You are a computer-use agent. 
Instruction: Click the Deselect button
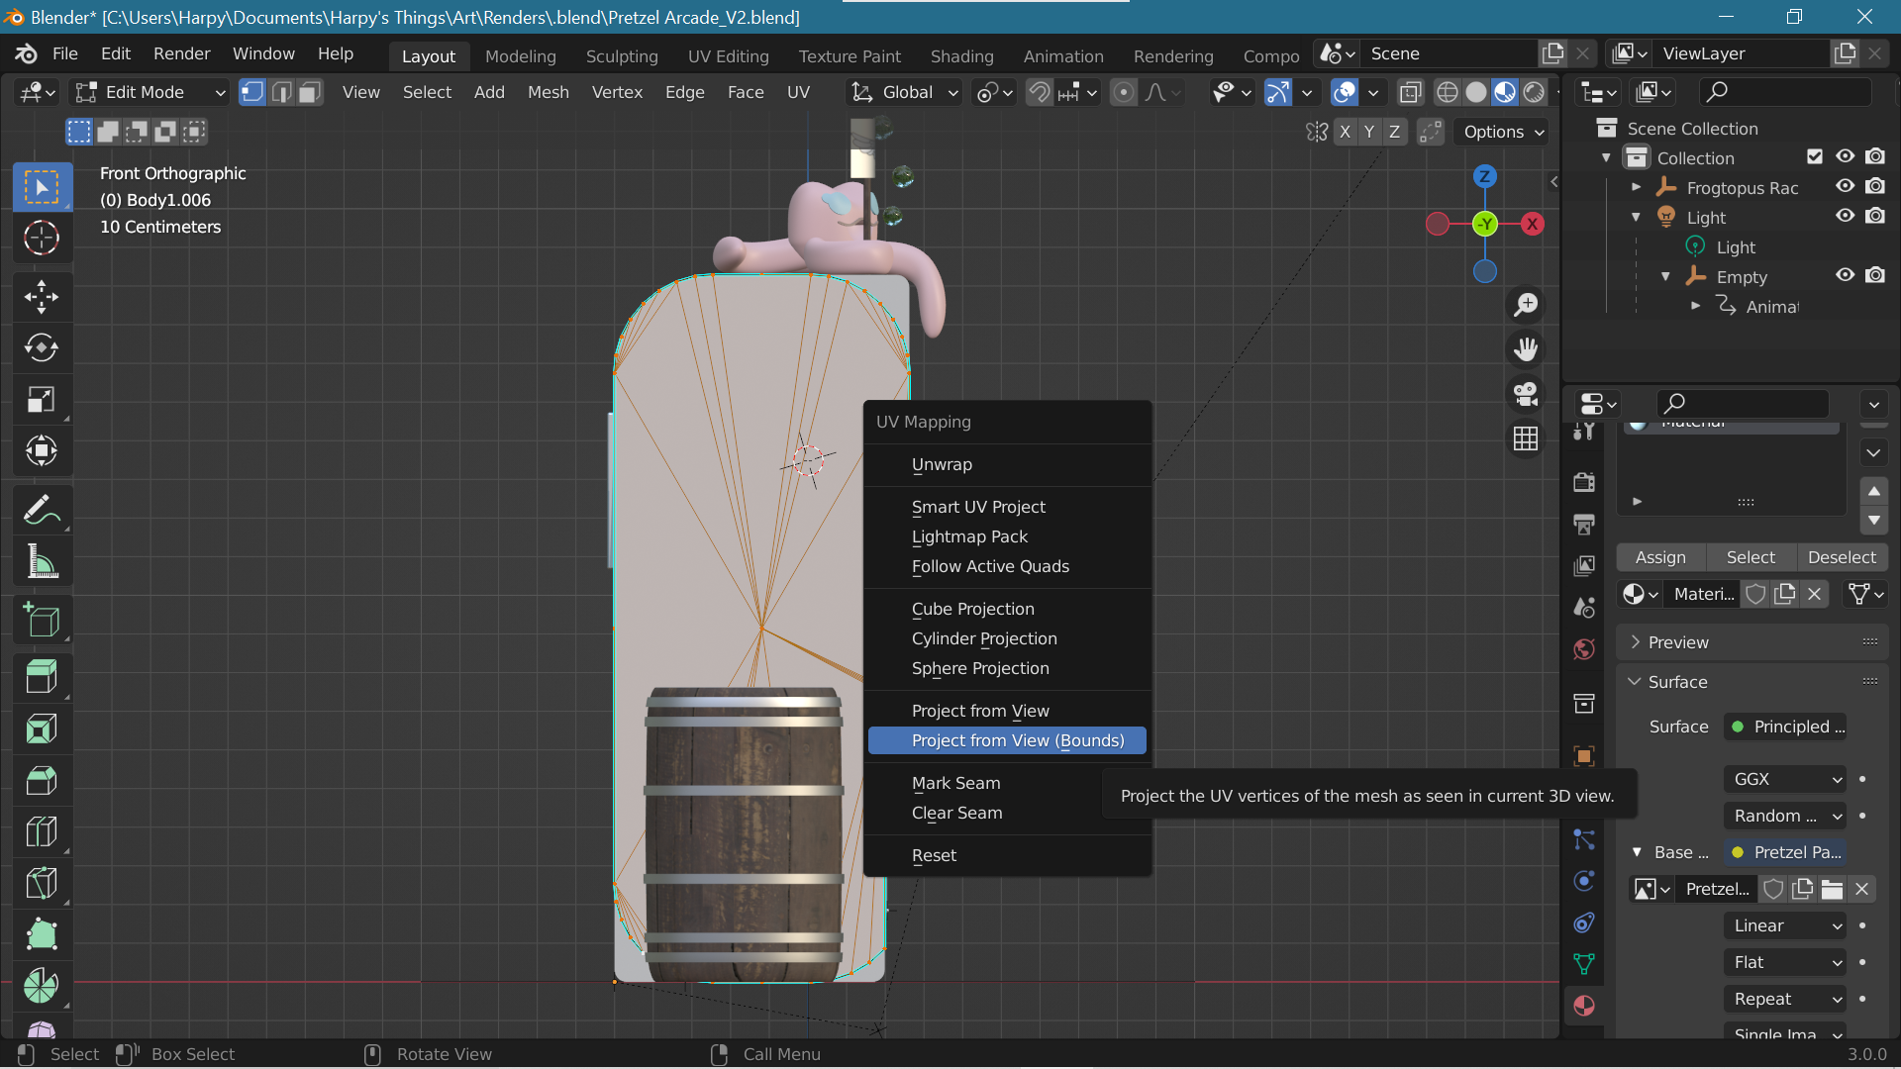tap(1842, 557)
